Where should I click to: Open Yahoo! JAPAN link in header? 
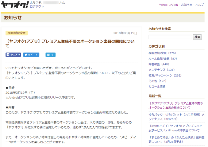[169, 5]
